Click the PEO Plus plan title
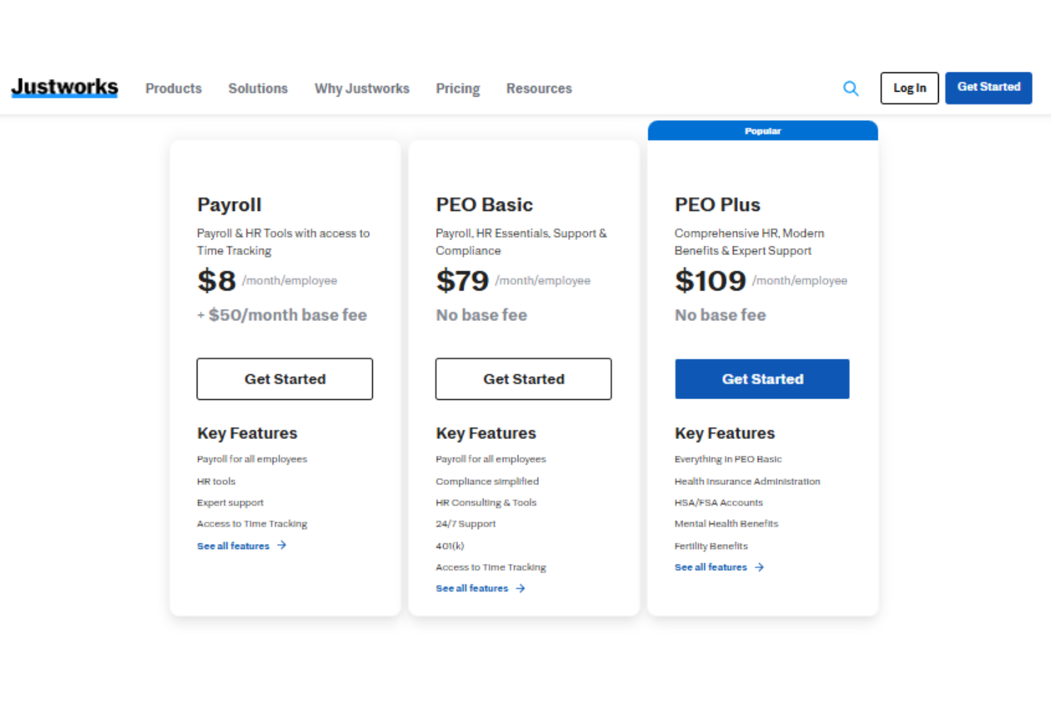1051x701 pixels. tap(717, 205)
